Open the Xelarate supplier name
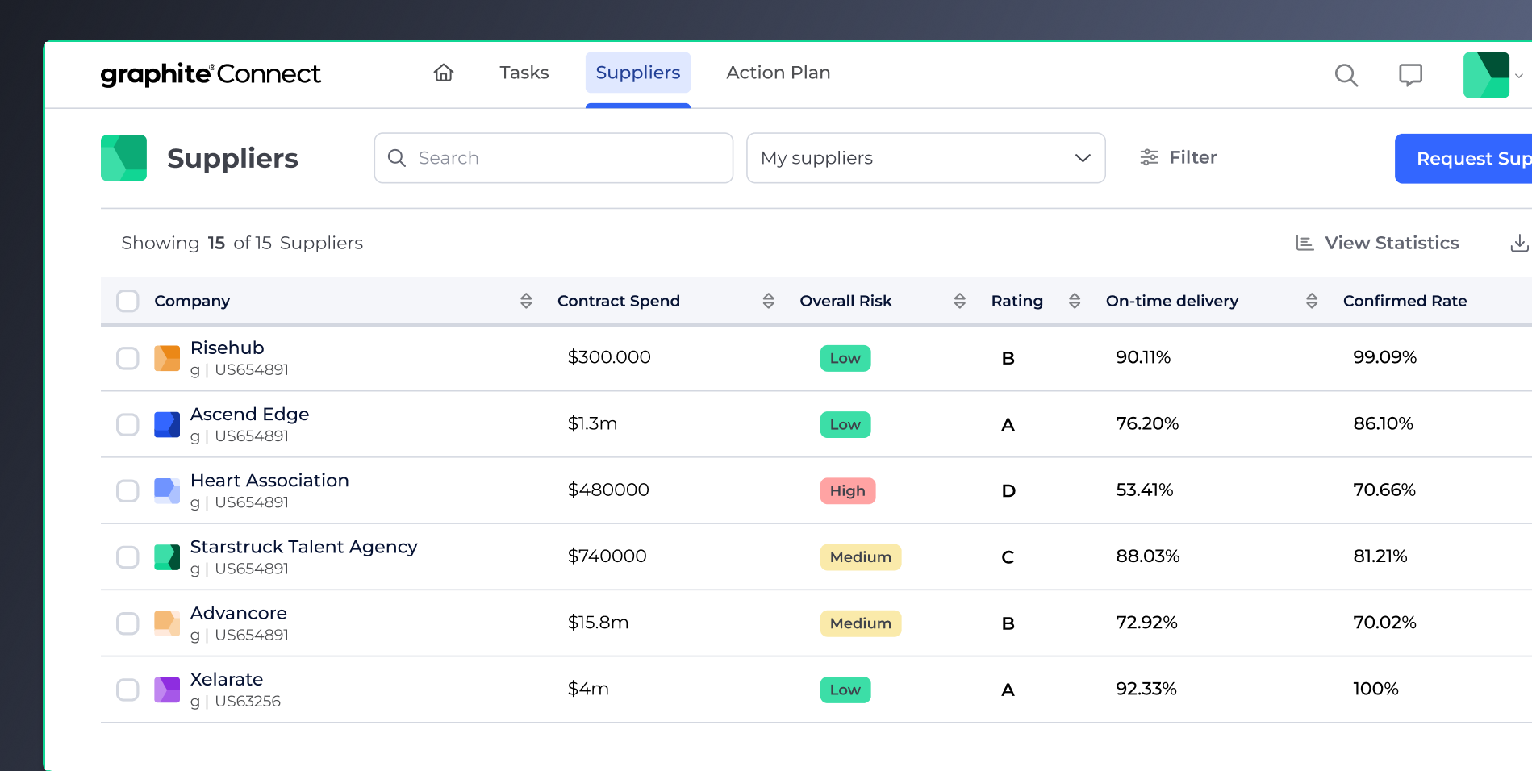The image size is (1532, 771). tap(227, 679)
